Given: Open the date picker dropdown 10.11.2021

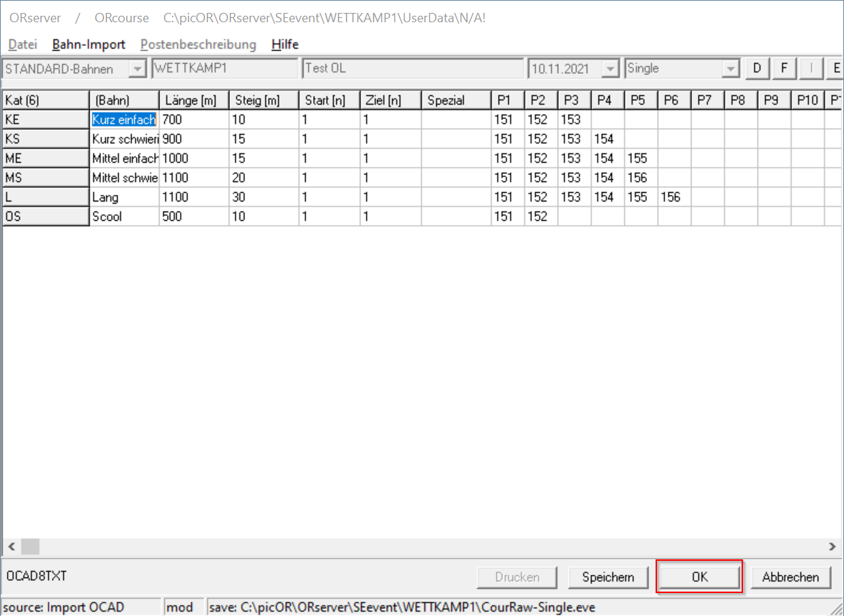Looking at the screenshot, I should pyautogui.click(x=610, y=69).
